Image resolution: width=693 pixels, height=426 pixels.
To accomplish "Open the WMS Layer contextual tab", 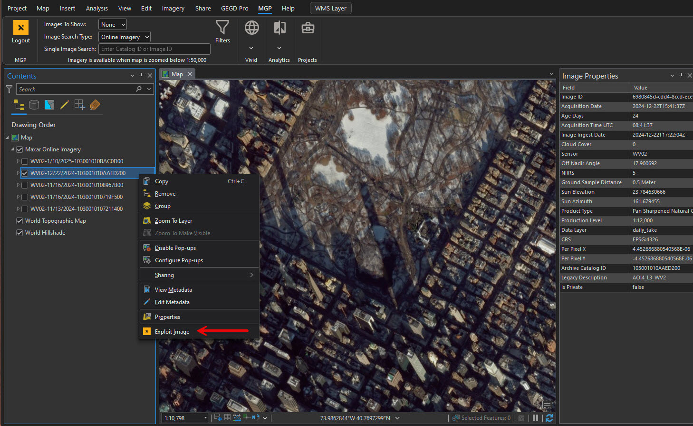I will 331,8.
